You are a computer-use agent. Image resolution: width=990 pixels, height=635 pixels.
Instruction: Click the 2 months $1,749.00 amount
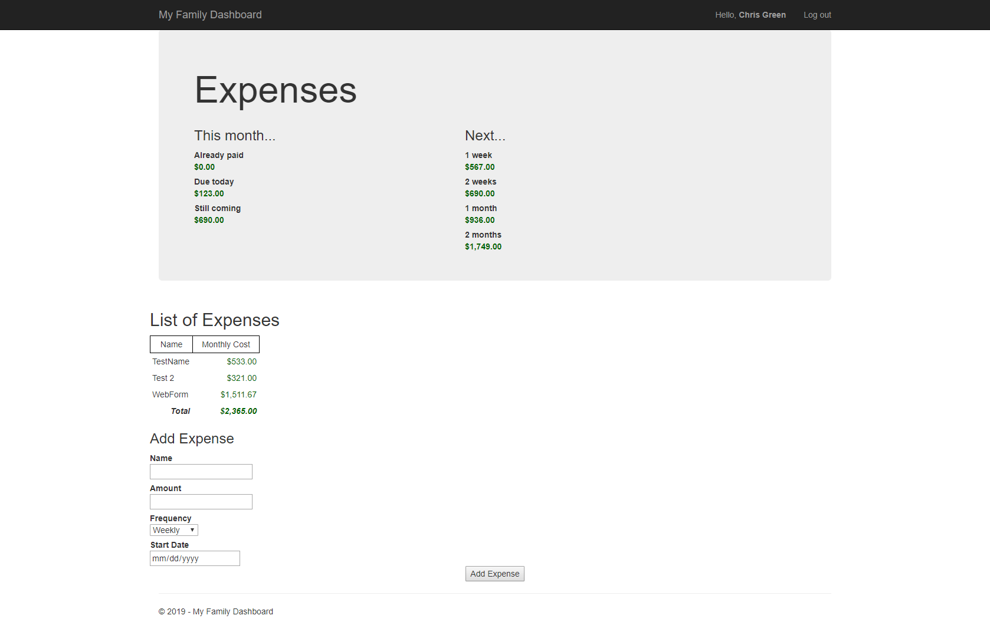483,246
